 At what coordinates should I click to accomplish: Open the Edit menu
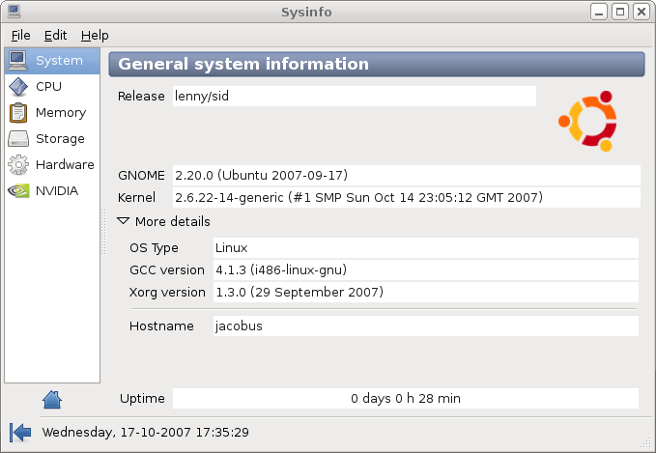[x=55, y=35]
